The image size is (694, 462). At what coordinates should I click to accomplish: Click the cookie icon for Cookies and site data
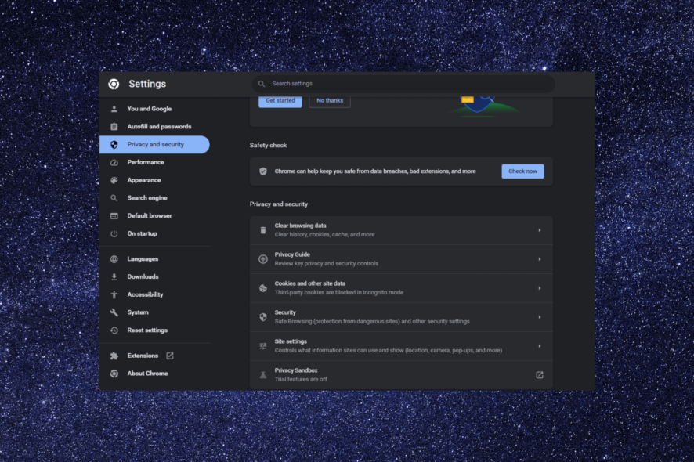(263, 288)
